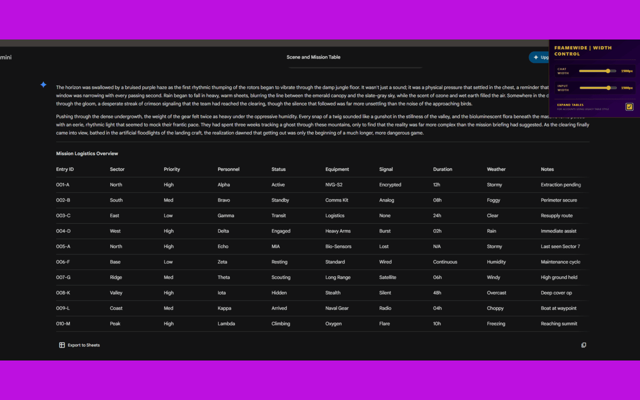The width and height of the screenshot is (640, 400).
Task: Click the Weather column header
Action: 496,169
